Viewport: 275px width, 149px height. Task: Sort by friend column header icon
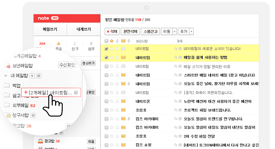[x=117, y=41]
